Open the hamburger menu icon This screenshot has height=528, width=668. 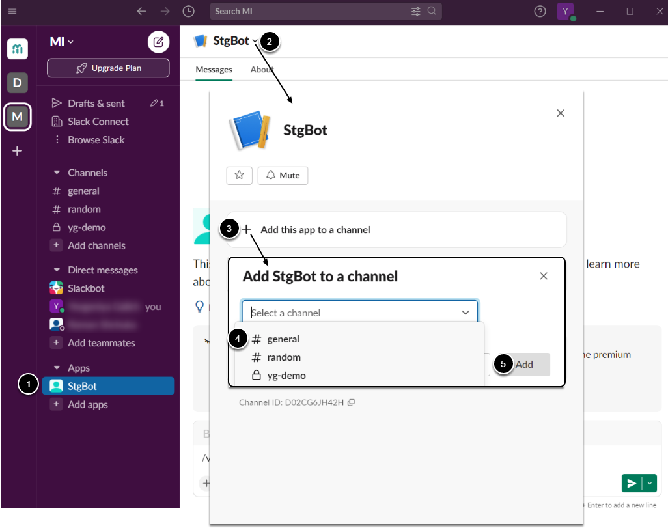point(12,11)
